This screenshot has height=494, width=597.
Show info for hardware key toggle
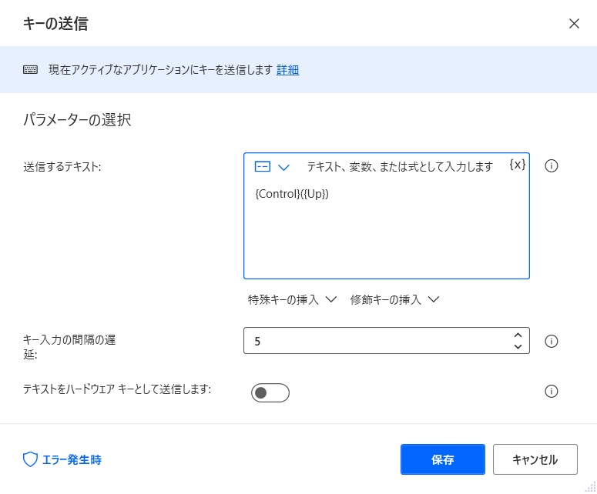pyautogui.click(x=552, y=391)
